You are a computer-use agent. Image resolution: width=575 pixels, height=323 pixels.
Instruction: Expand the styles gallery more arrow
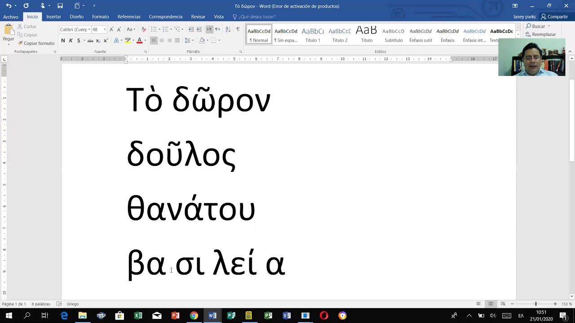pos(518,35)
